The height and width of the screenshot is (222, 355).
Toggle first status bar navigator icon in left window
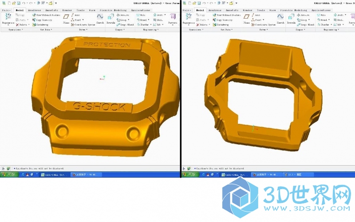click(x=4, y=169)
